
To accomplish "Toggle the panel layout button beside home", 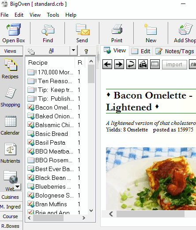I will [x=155, y=64].
